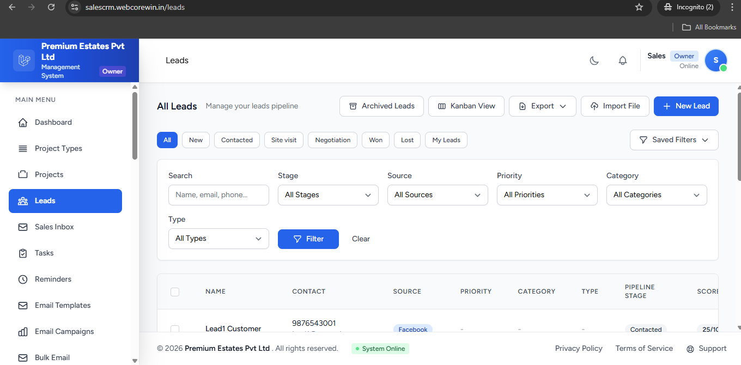Click the Email Templates envelope icon
This screenshot has height=365, width=741.
[23, 306]
